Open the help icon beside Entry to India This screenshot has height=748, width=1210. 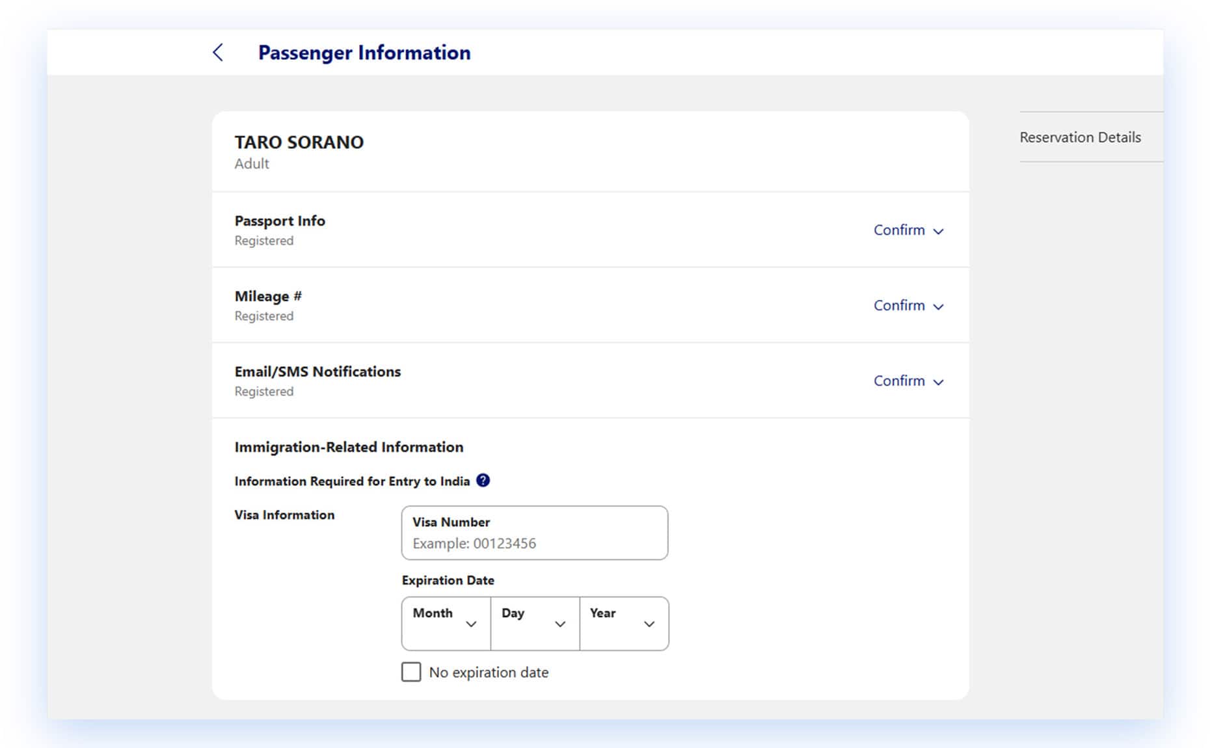point(483,481)
